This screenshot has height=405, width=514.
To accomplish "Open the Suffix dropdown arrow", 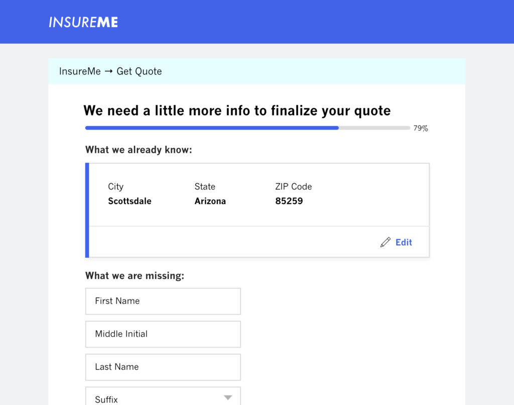I will (228, 398).
